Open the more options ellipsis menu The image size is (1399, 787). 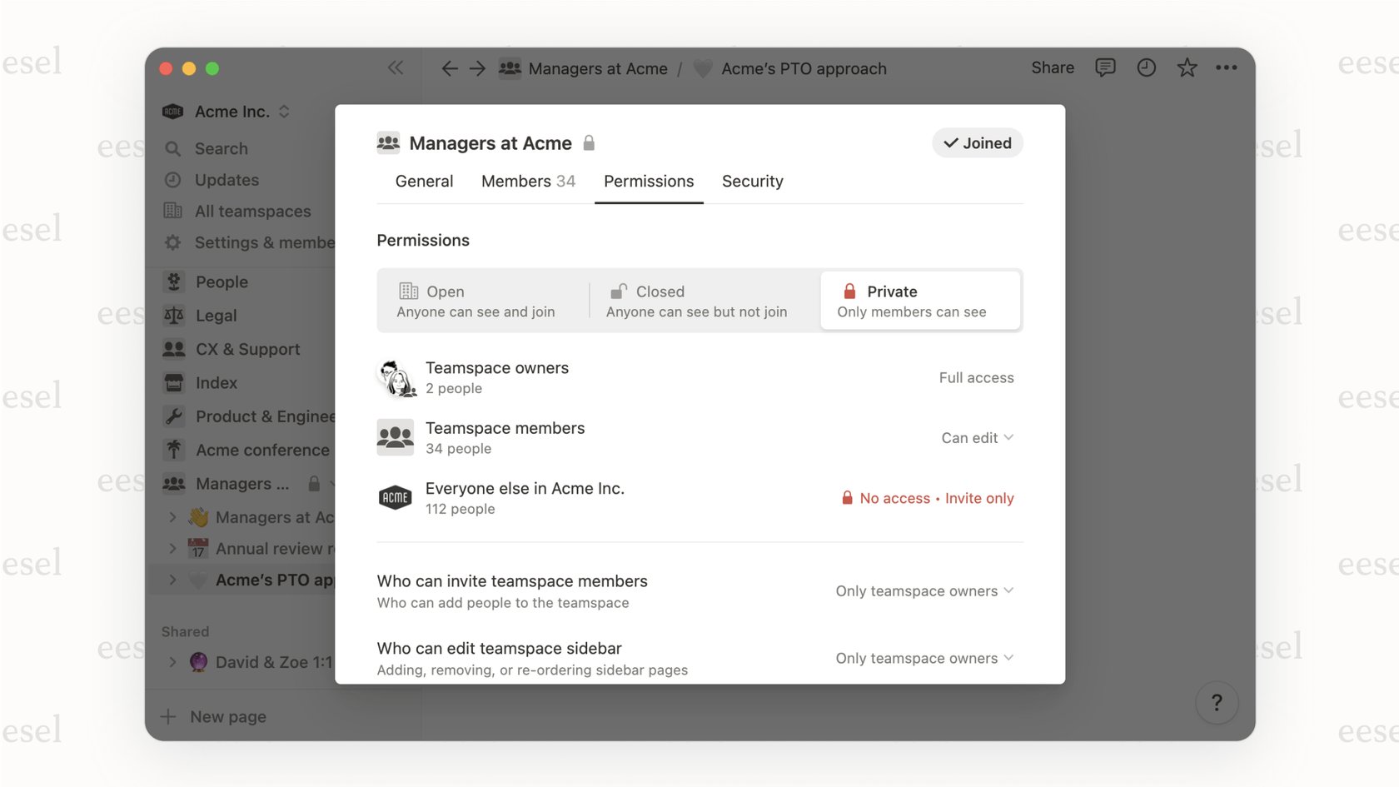point(1227,68)
